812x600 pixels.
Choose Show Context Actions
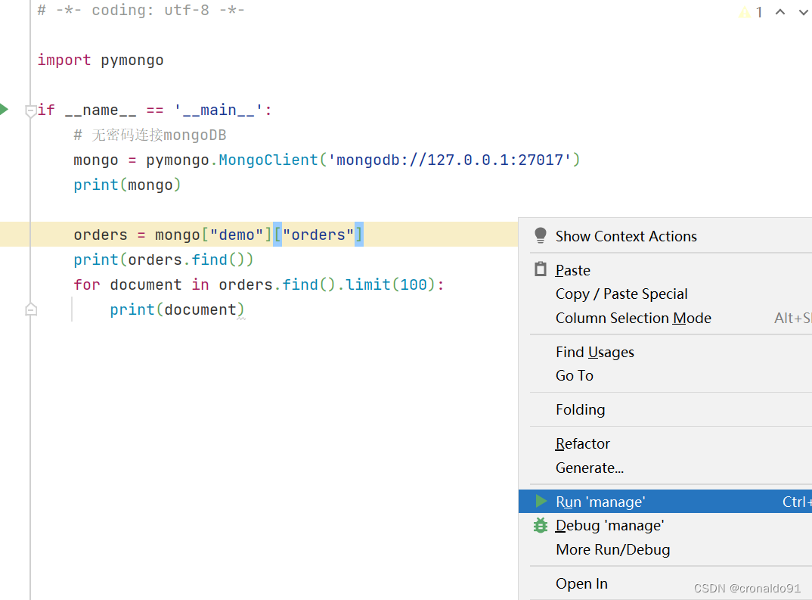click(665, 236)
